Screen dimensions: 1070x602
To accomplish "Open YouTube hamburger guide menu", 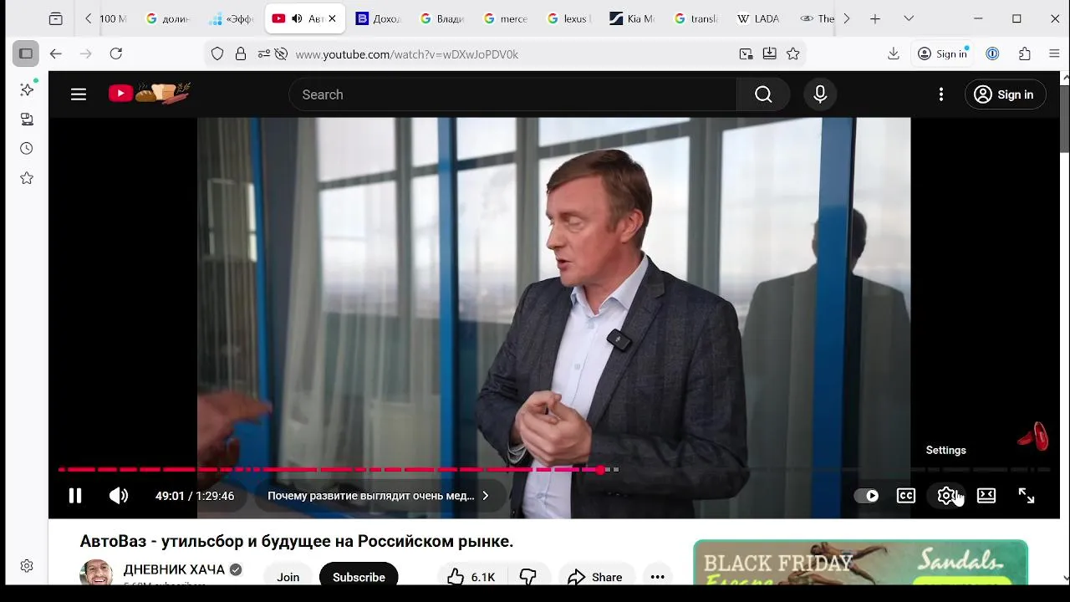I will click(x=79, y=94).
